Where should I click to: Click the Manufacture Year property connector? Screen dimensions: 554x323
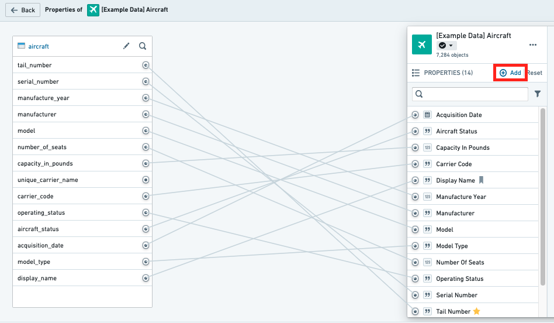point(415,197)
